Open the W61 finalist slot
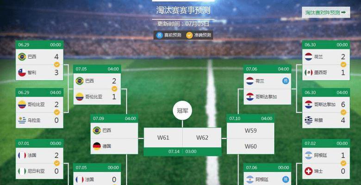Screen dimensions: 361x185 (163, 138)
